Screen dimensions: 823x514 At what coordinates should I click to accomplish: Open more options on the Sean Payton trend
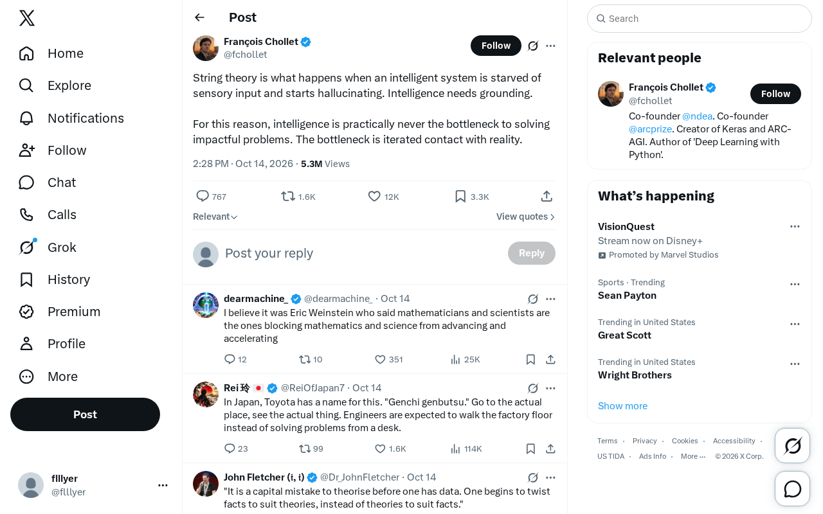[795, 284]
